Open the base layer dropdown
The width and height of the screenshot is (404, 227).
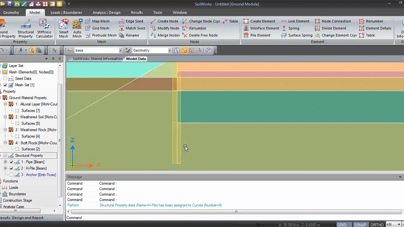120,50
